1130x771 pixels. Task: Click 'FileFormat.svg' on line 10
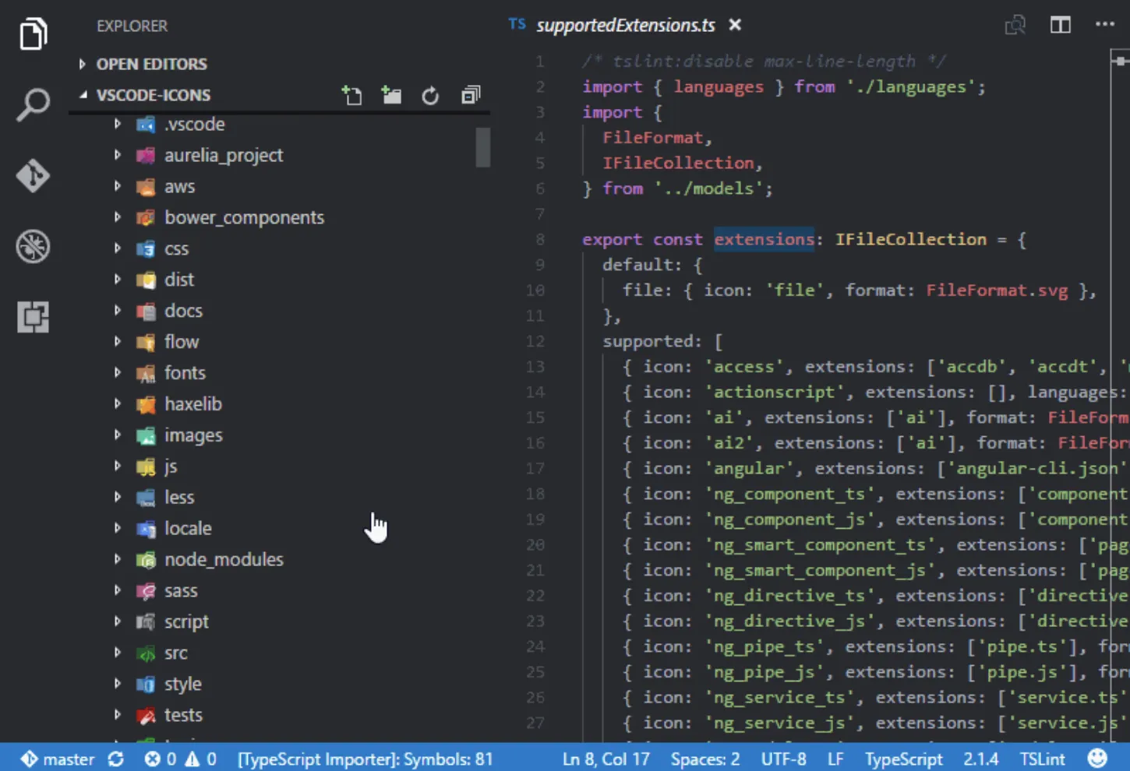click(997, 290)
